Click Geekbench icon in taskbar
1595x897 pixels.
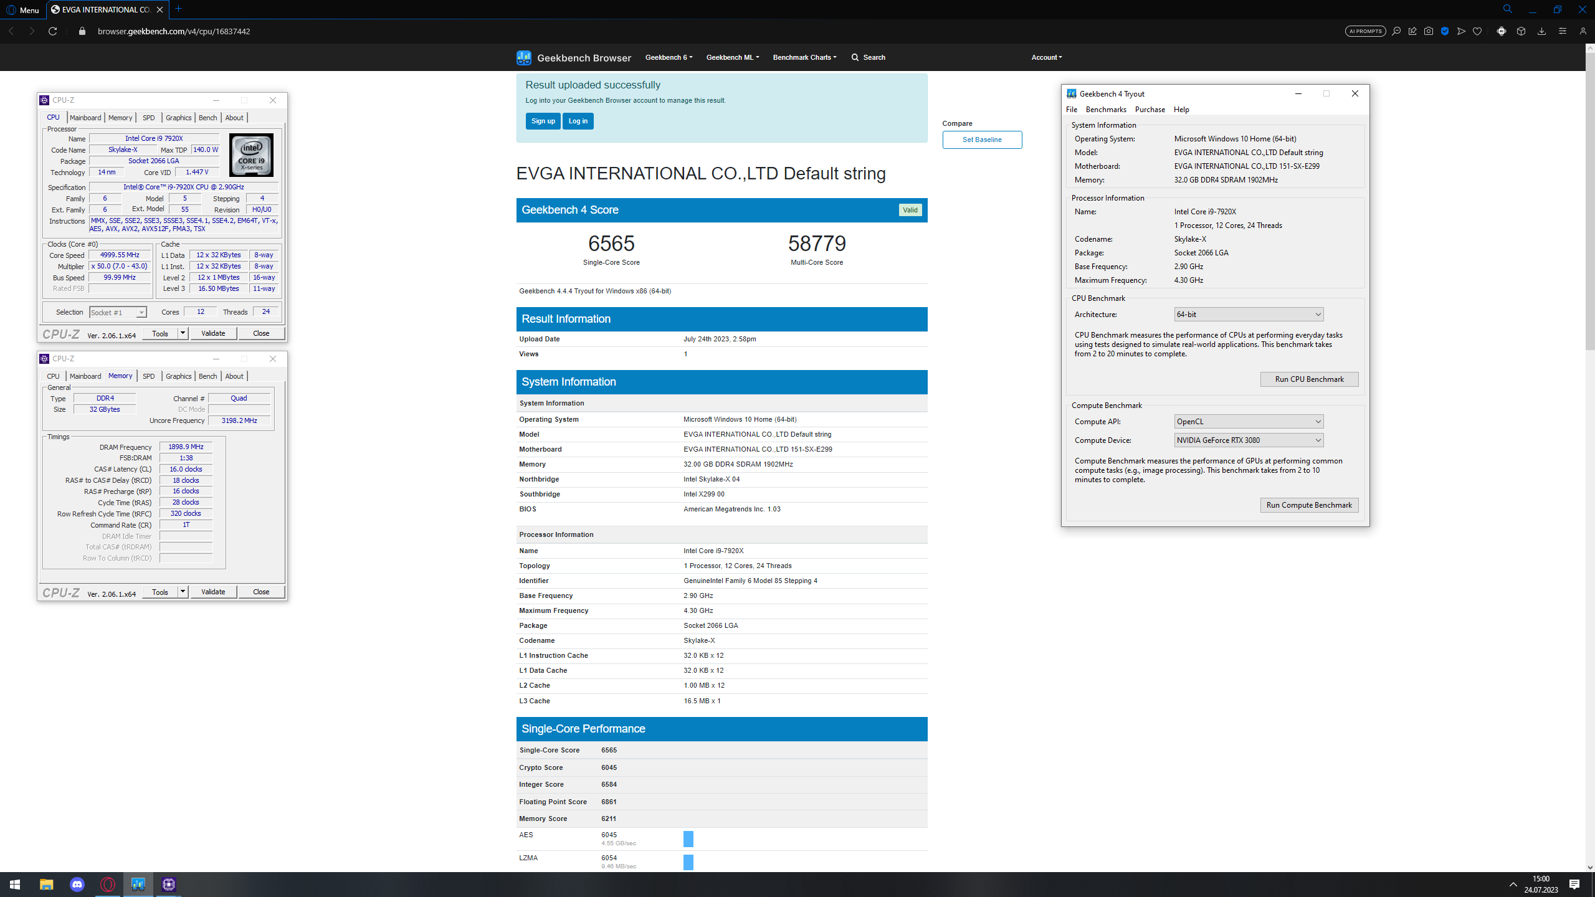pos(138,885)
